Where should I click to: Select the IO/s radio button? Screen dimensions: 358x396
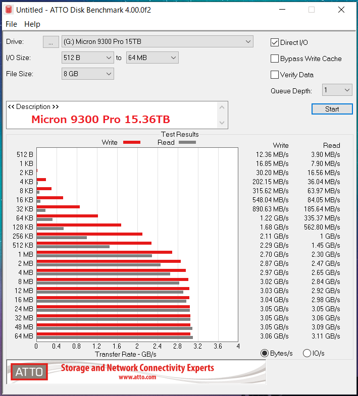point(307,353)
